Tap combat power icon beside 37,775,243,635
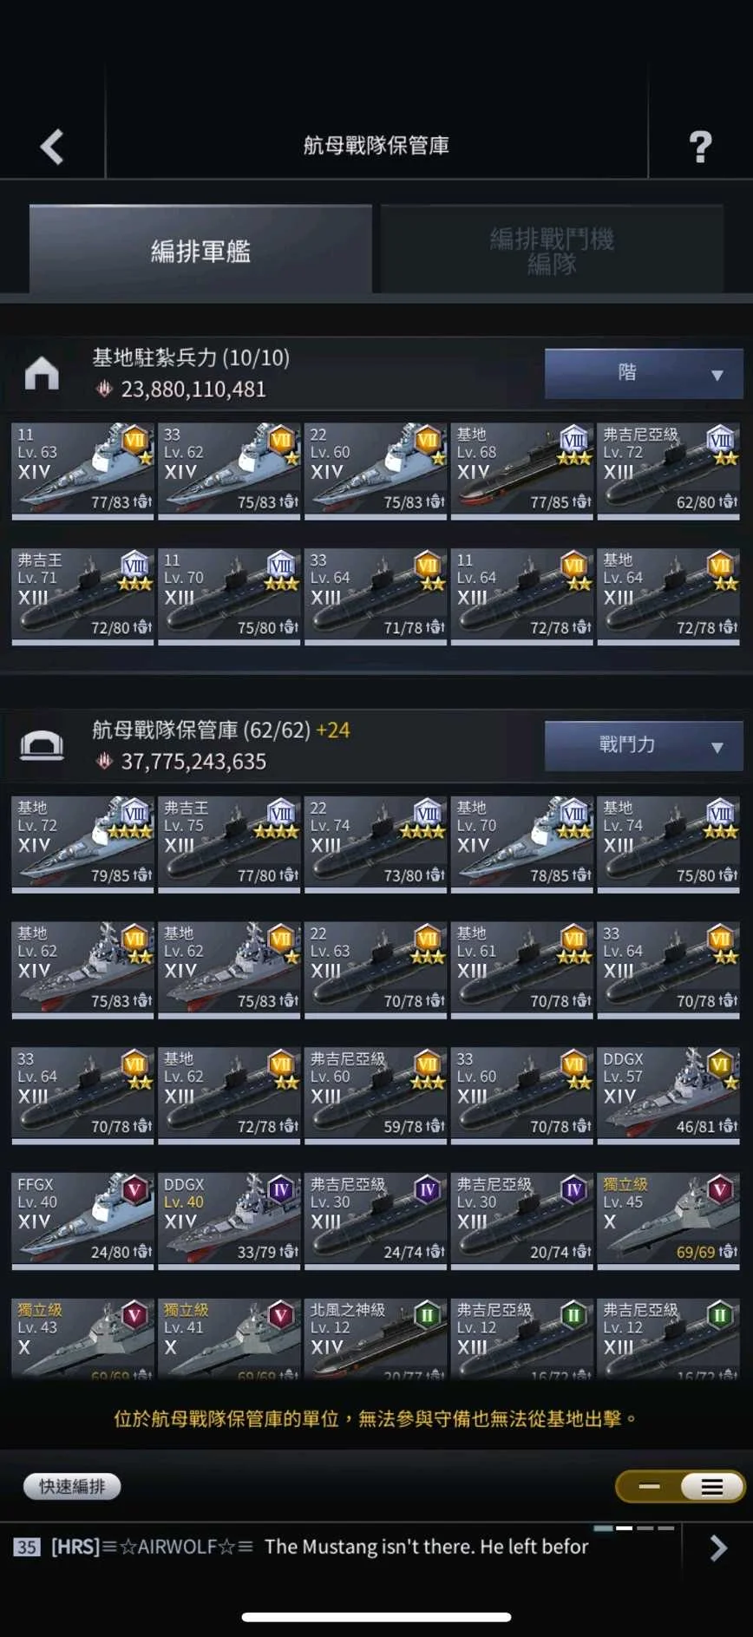Screen dimensions: 753x1637 point(104,761)
